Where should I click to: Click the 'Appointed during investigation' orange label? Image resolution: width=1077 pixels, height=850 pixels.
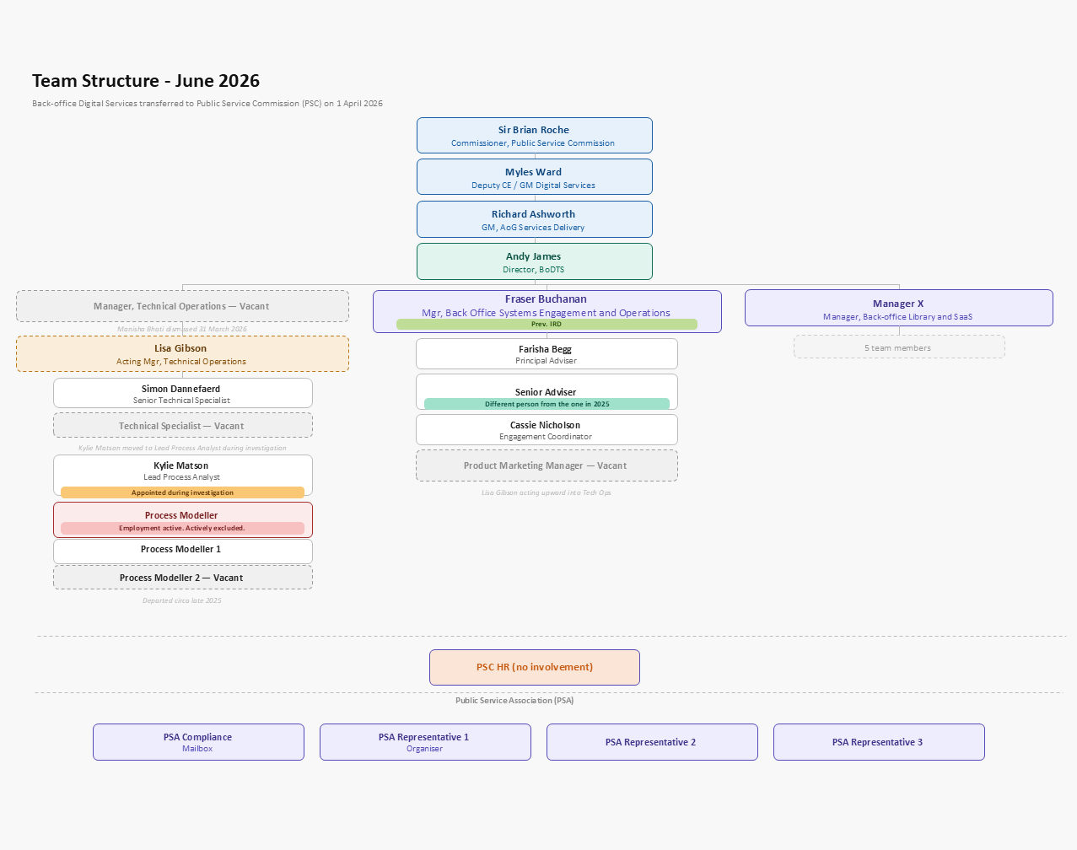click(x=182, y=492)
